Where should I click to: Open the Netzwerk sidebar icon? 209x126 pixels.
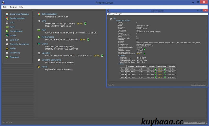coord(7,57)
